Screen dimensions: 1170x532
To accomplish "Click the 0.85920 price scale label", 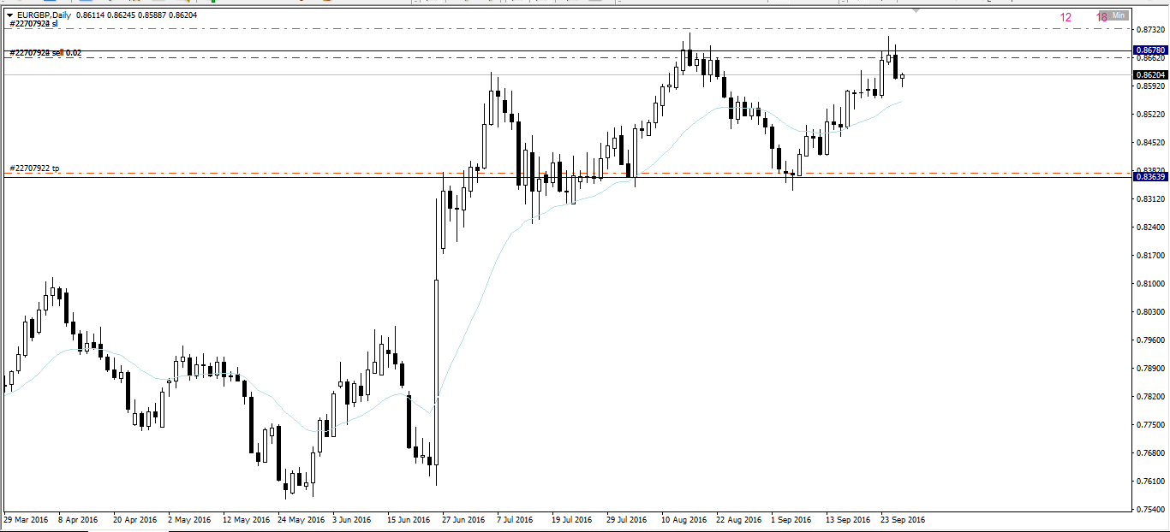I will point(1150,86).
